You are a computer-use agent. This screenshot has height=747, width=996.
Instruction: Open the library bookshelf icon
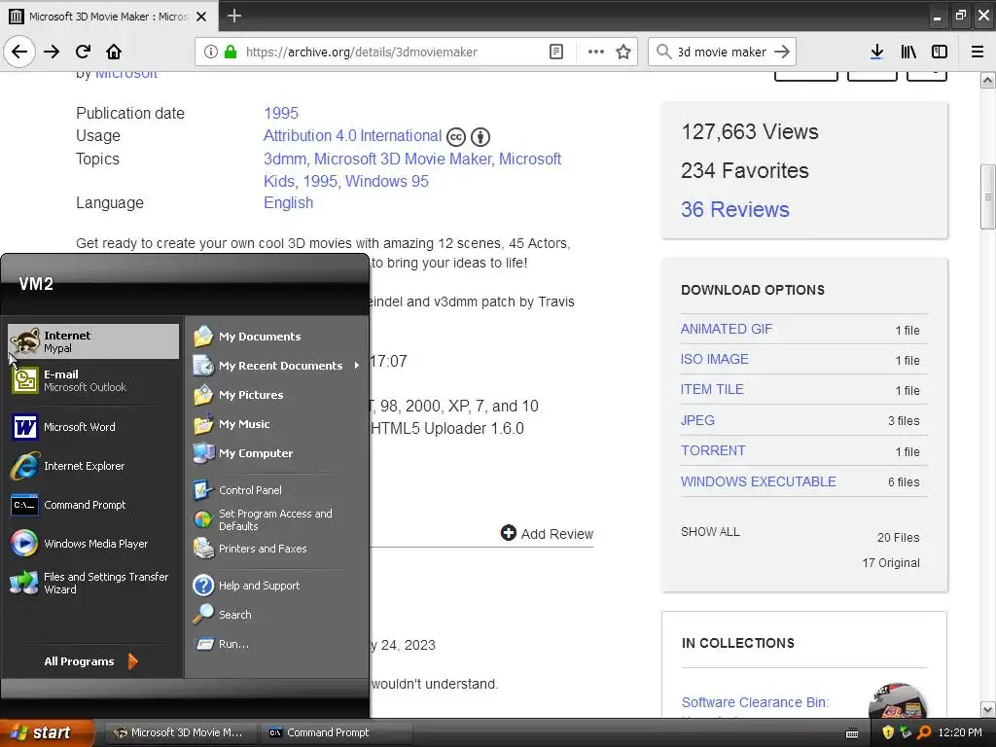click(908, 52)
